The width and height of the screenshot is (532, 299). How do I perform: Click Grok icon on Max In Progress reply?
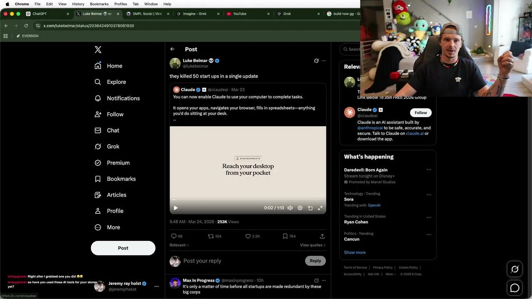tap(316, 280)
